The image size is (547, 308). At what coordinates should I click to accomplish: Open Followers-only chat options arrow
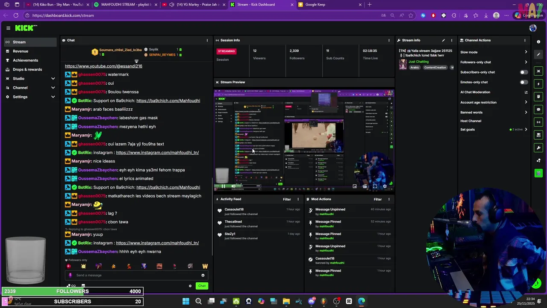526,62
